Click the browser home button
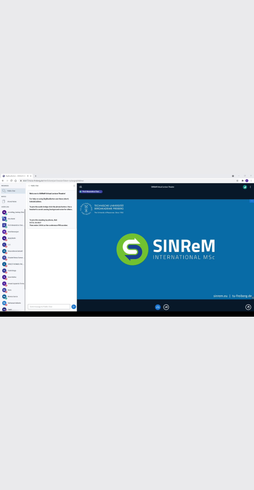Viewport: 254px width, 490px height. pyautogui.click(x=15, y=181)
